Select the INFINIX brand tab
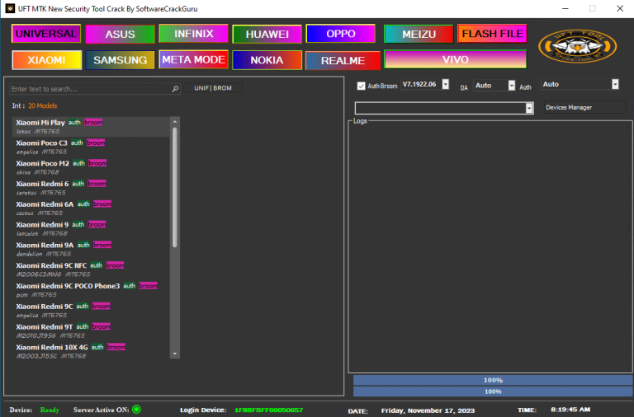Screen dimensions: 634x417 point(194,34)
